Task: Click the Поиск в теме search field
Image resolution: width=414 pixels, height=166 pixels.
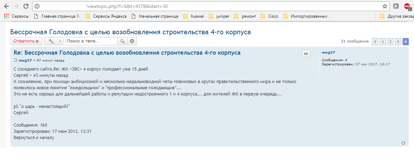Action: 92,41
